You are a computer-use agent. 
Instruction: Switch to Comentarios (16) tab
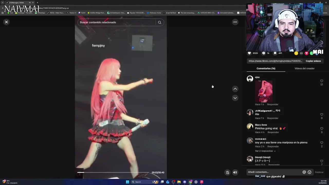pyautogui.click(x=266, y=68)
